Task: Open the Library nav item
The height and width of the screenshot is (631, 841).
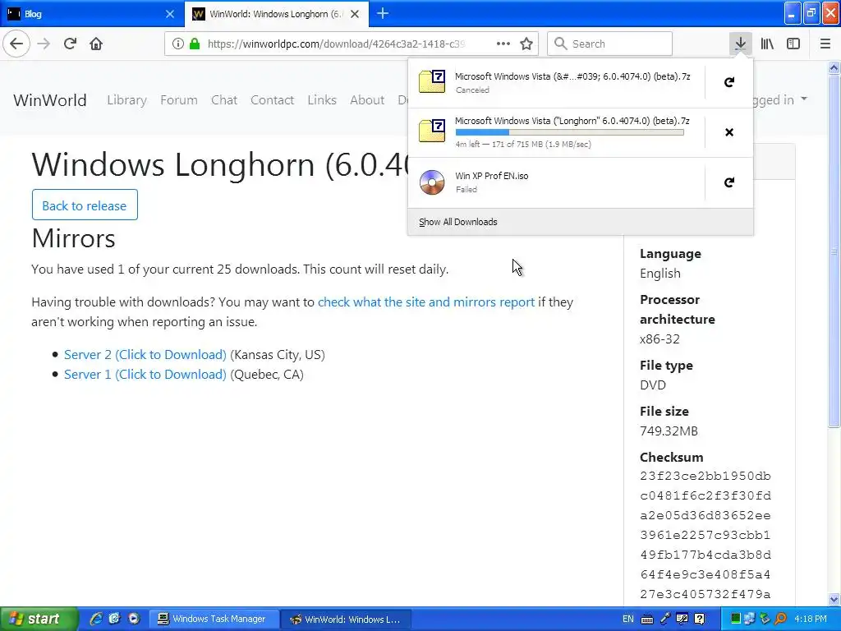Action: click(x=126, y=99)
